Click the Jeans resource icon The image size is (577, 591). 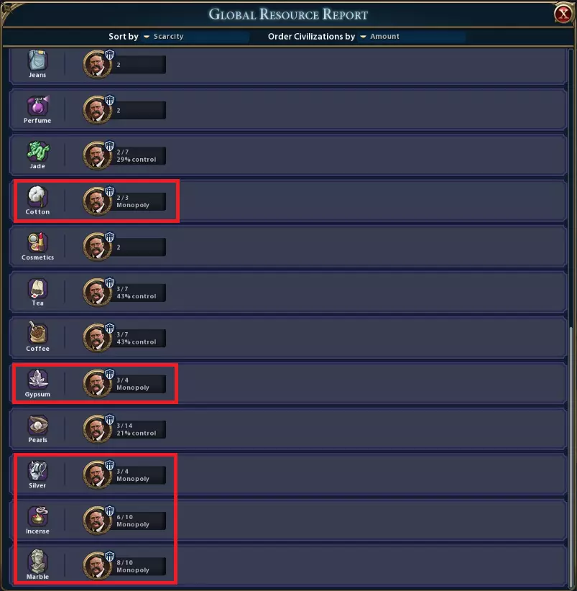click(37, 60)
